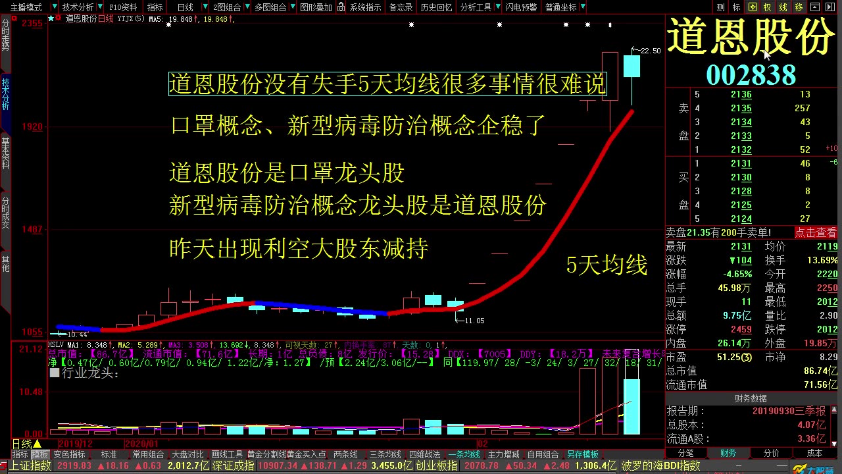Image resolution: width=842 pixels, height=474 pixels.
Task: Open the 2图组合 dropdown arrow
Action: (x=247, y=7)
